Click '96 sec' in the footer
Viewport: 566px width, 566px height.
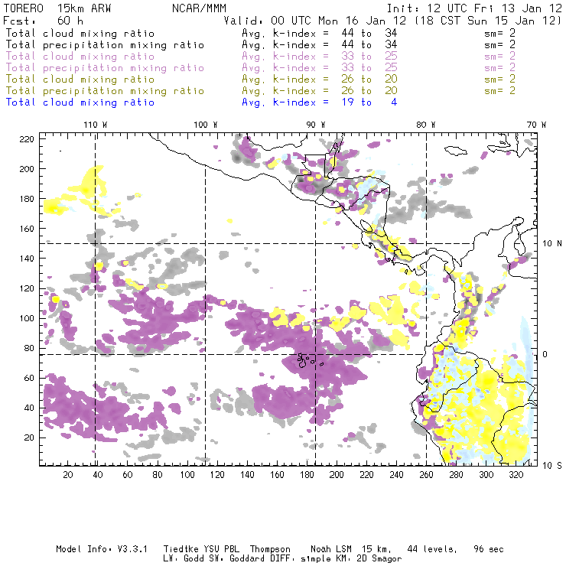tap(489, 549)
